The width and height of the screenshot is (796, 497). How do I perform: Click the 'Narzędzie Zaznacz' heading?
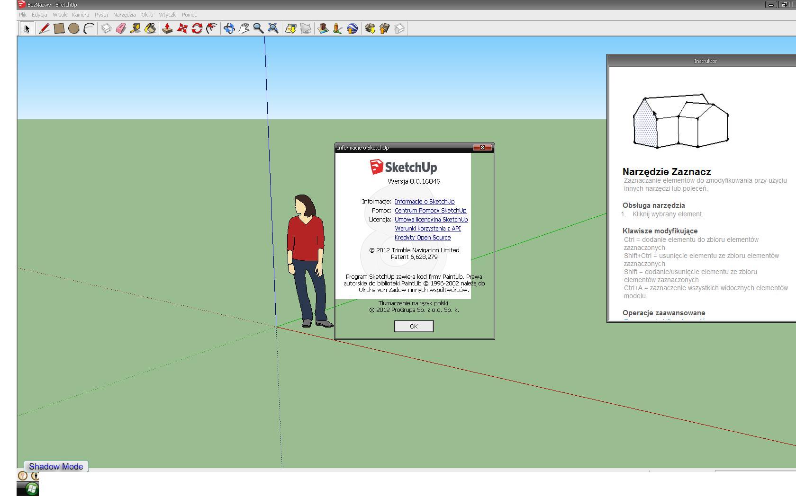(x=667, y=172)
